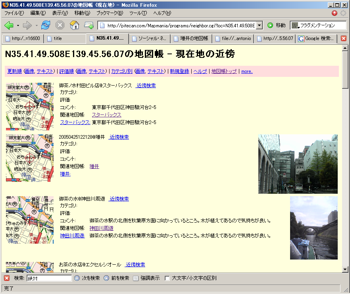
Task: Click 前を検索 to find previous
Action: (x=117, y=278)
